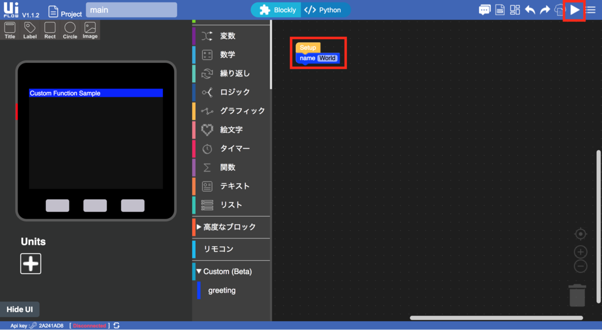Switch to Blockly view
This screenshot has width=602, height=330.
[277, 10]
